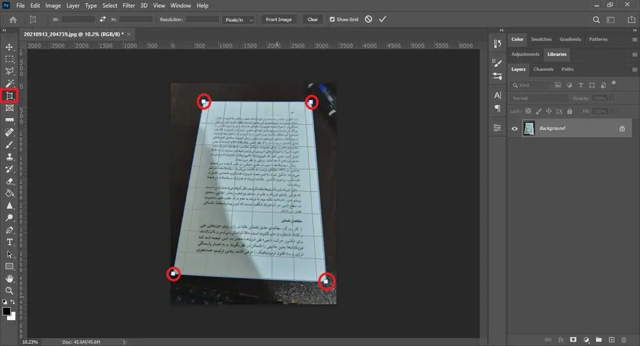Select the Move tool
Image resolution: width=640 pixels, height=346 pixels.
coord(10,47)
